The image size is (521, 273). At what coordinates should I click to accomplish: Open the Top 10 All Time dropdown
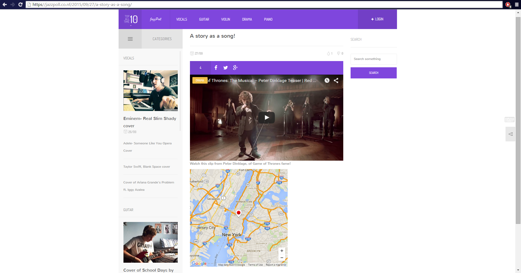coord(131,19)
